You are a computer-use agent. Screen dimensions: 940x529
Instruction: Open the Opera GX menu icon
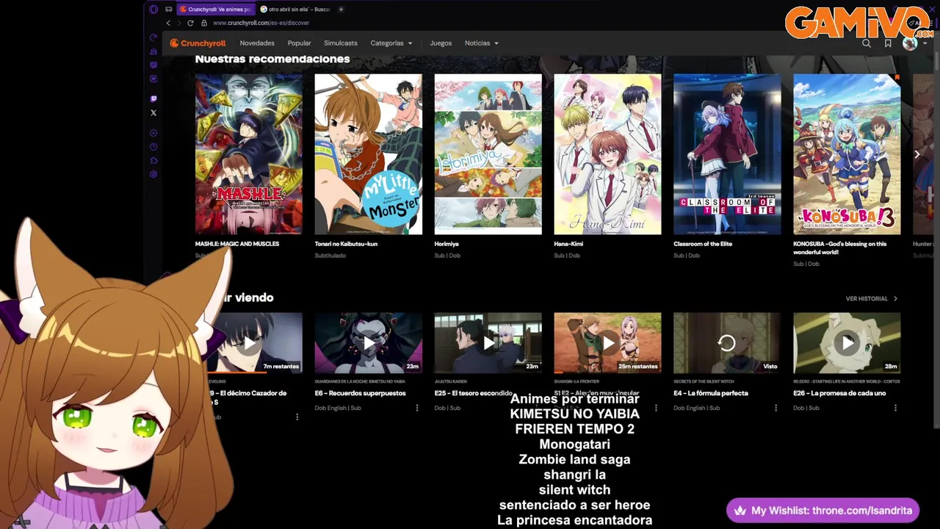coord(153,10)
